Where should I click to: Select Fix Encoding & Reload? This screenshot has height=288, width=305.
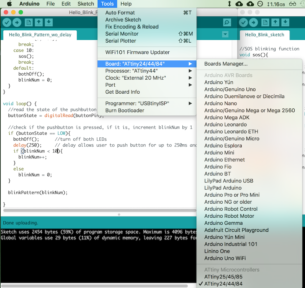point(147,27)
